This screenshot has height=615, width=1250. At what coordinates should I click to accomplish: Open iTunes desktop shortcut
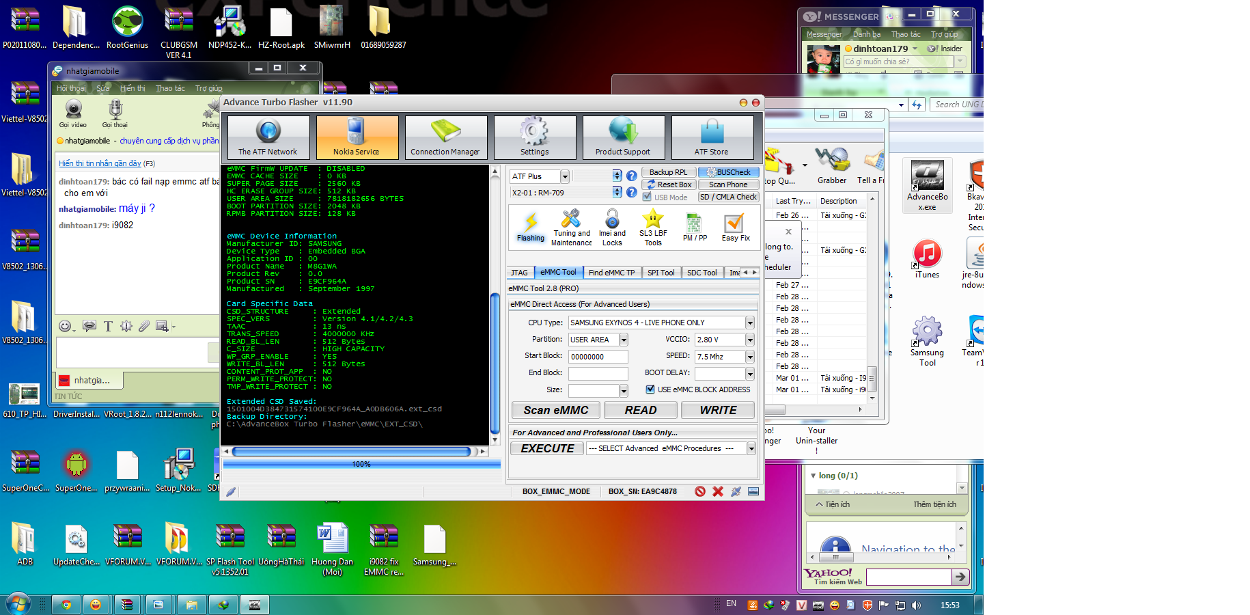[x=927, y=259]
